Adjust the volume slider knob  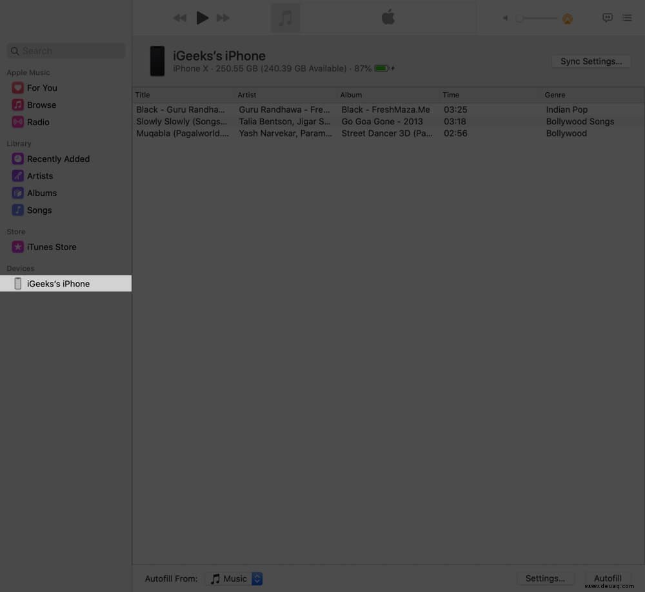pyautogui.click(x=519, y=18)
